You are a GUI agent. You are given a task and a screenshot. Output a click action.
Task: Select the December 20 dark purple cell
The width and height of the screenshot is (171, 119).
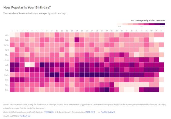(x=107, y=90)
